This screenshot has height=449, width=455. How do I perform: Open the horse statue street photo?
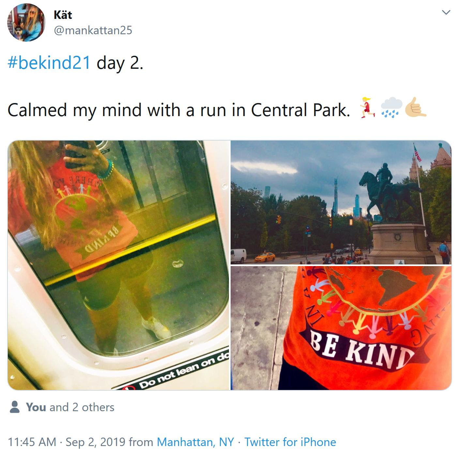[341, 202]
